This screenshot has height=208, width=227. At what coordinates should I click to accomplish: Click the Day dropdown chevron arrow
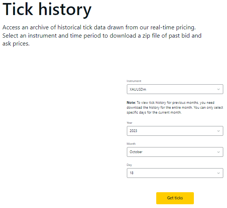click(x=218, y=173)
